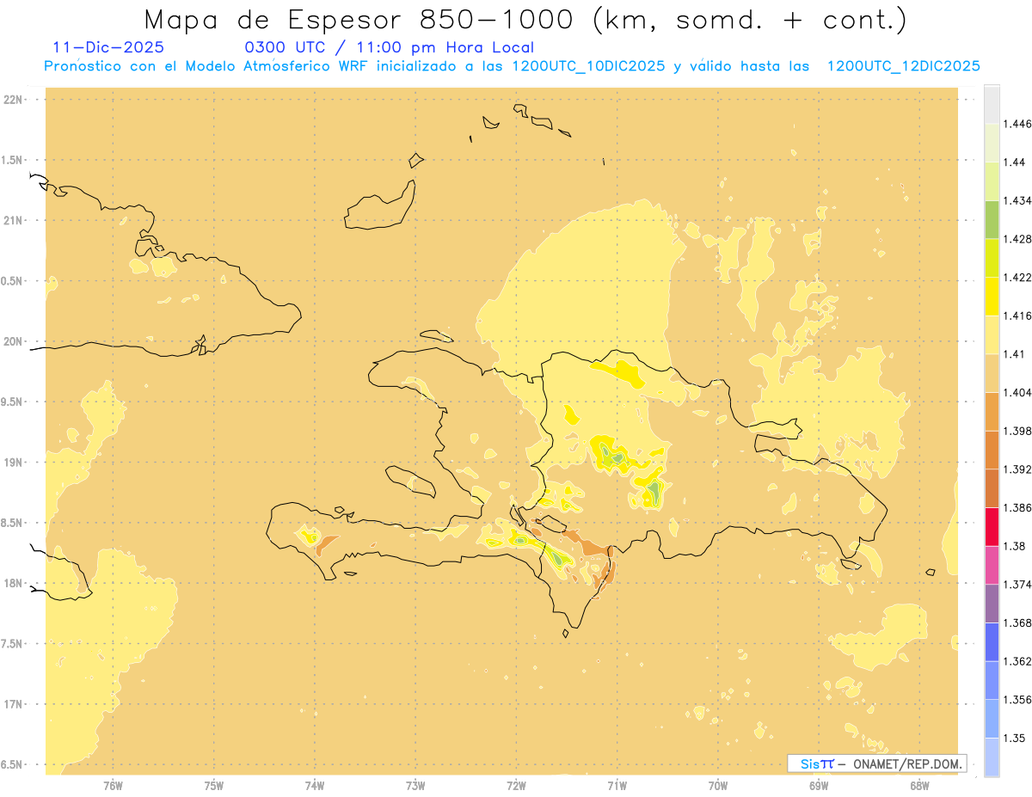Select the longitude label "74W"
The image size is (1032, 797).
click(315, 785)
